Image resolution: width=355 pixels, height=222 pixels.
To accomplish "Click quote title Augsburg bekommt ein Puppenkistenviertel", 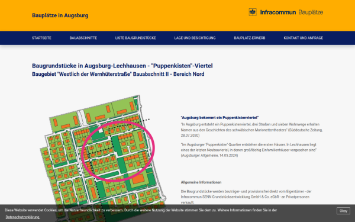I will pos(220,118).
